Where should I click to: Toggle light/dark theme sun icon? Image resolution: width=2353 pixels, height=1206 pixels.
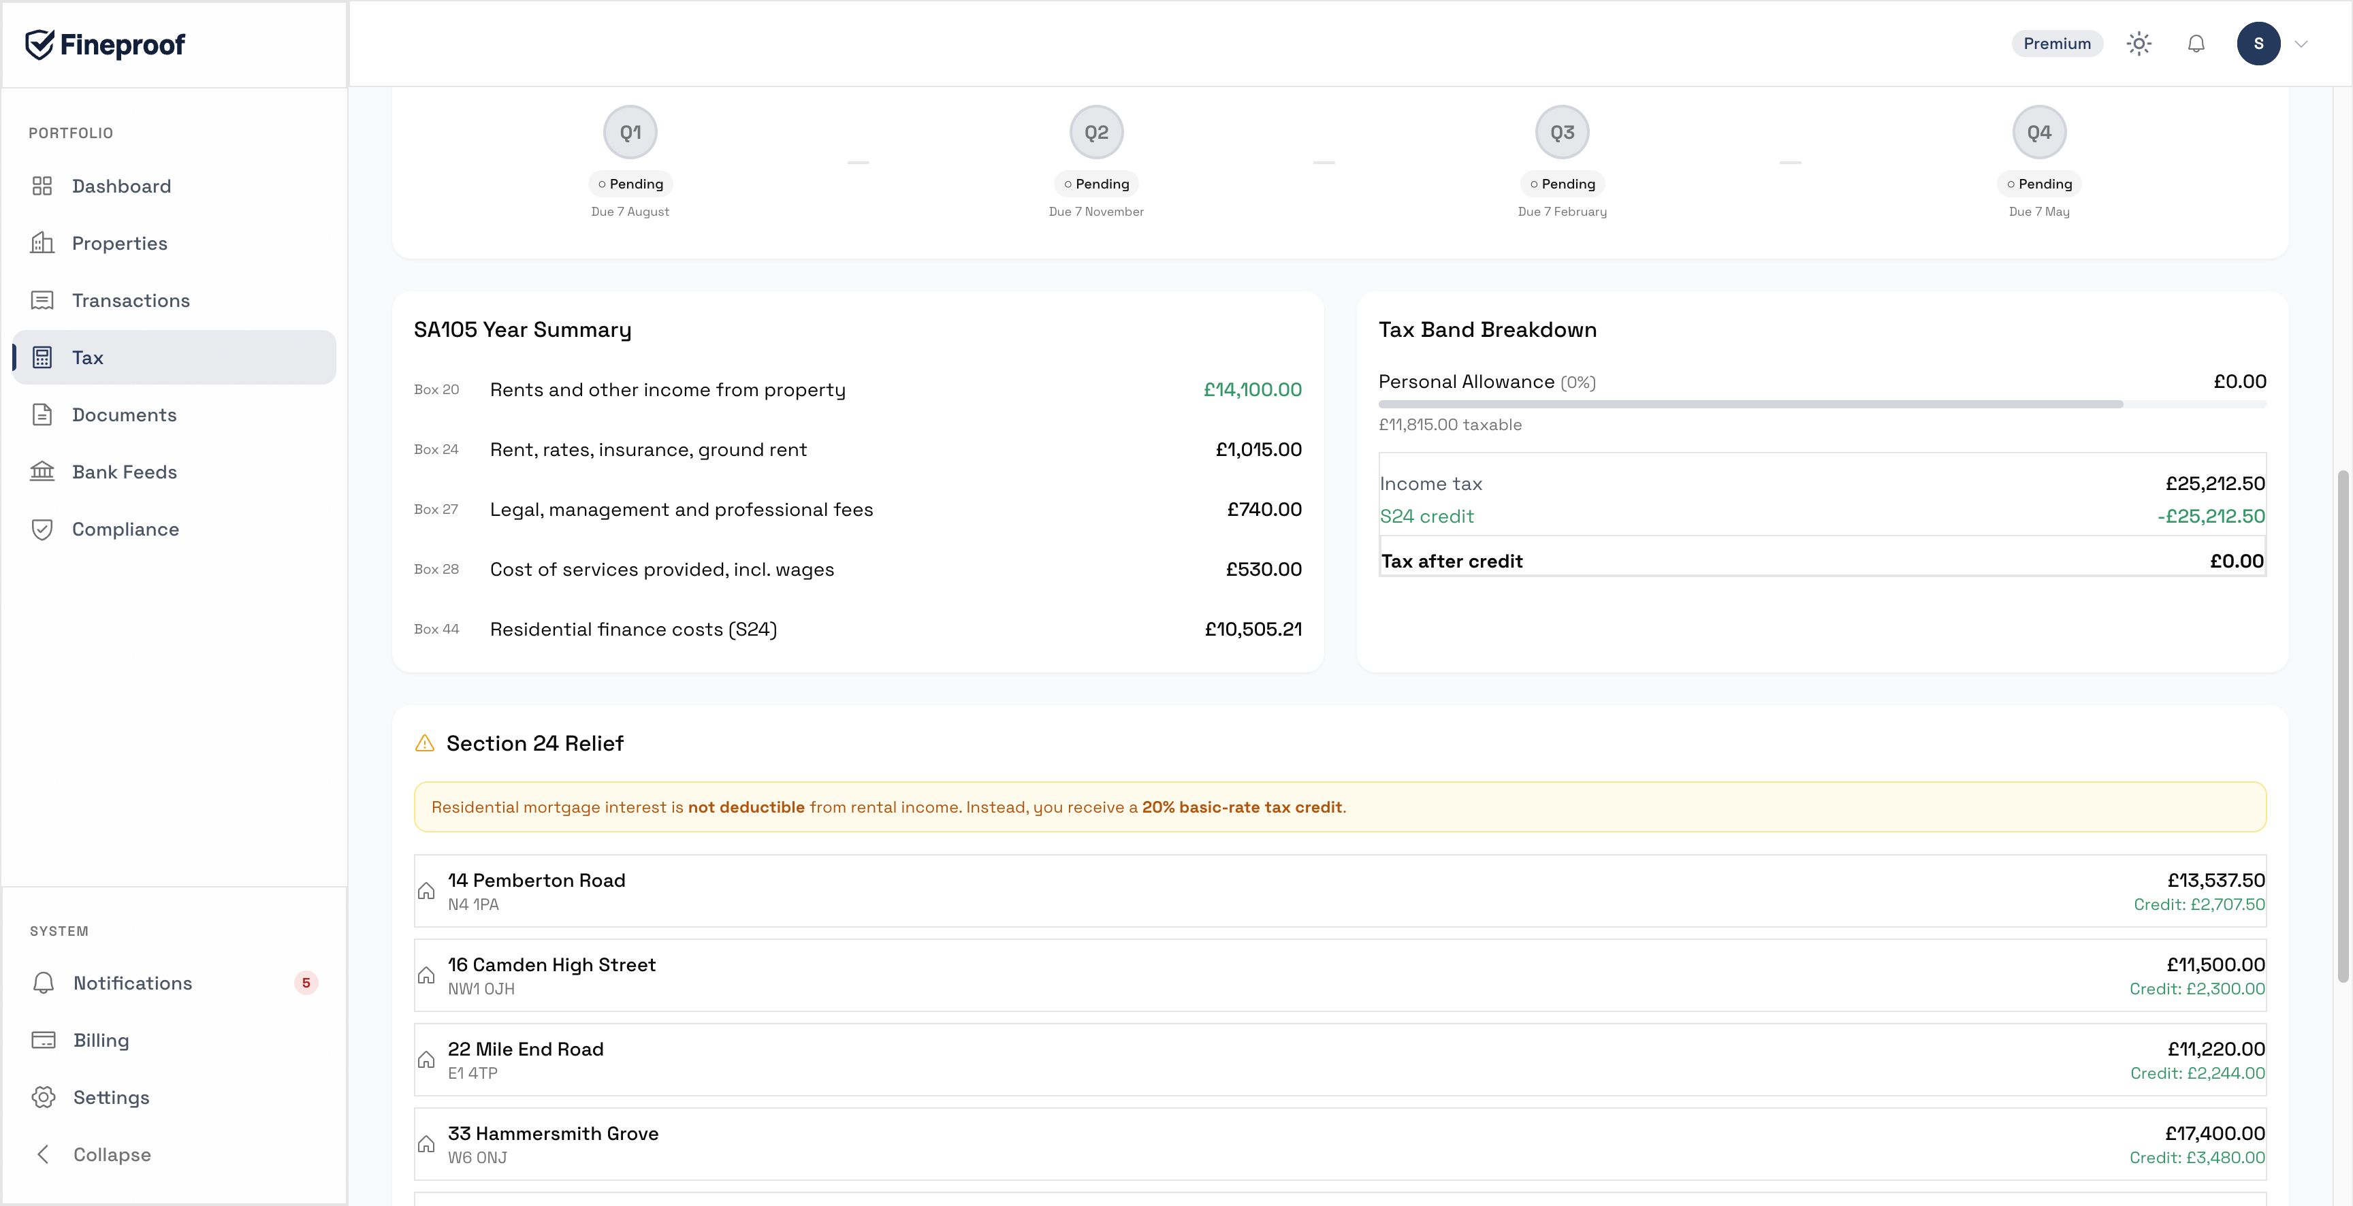[x=2139, y=44]
